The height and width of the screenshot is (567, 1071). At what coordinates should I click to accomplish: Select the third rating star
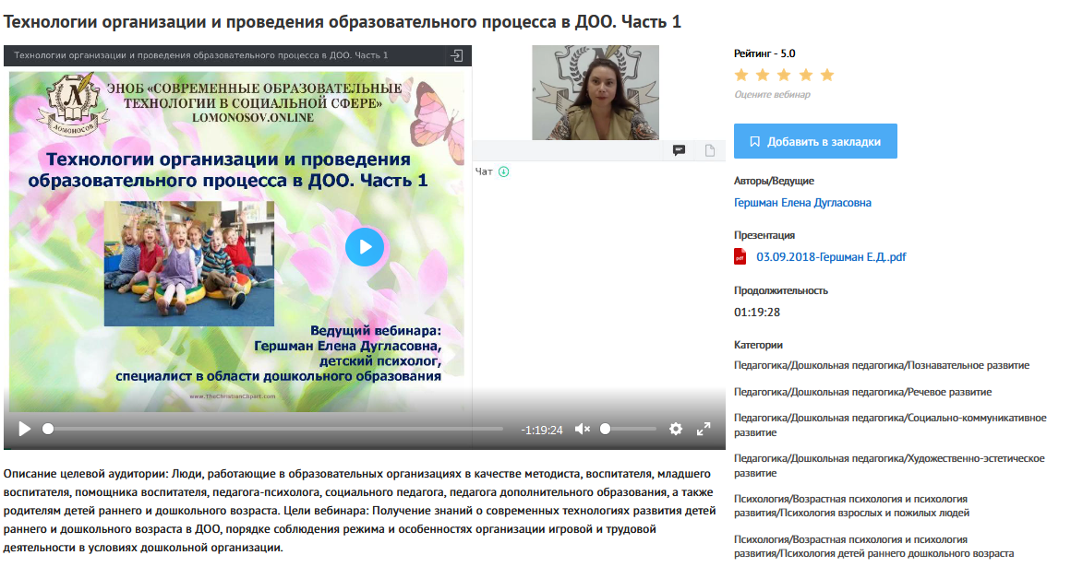tap(785, 75)
